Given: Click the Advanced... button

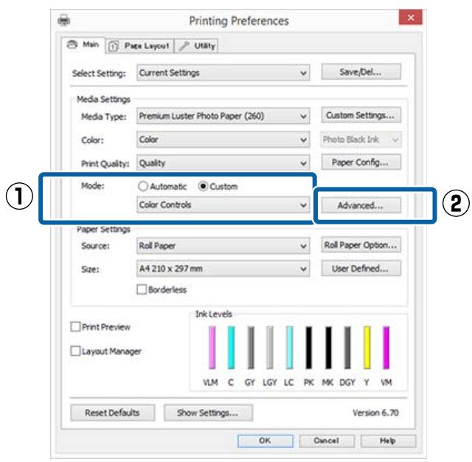Looking at the screenshot, I should [361, 205].
